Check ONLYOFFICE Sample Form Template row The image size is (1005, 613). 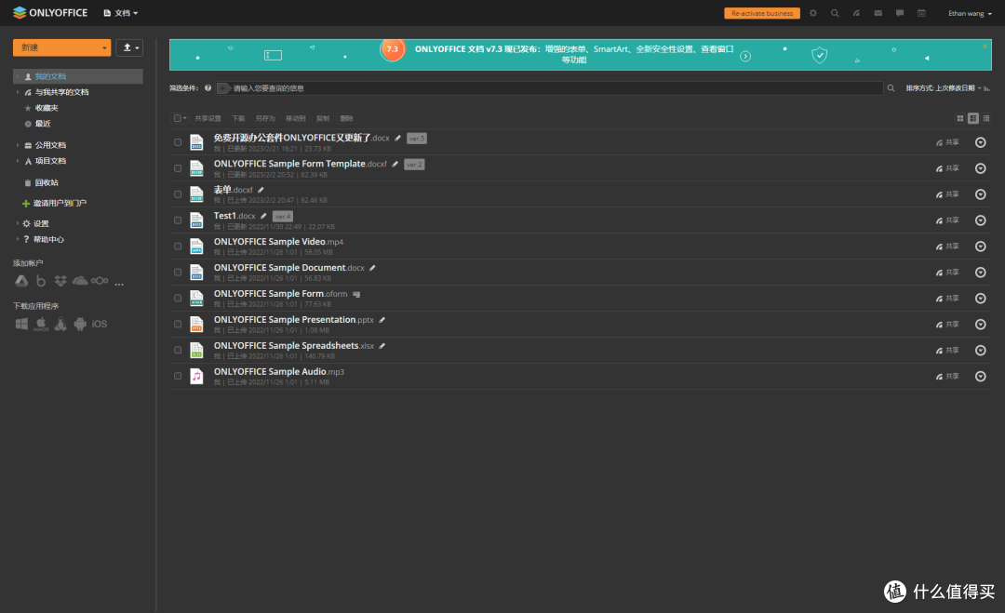(178, 168)
